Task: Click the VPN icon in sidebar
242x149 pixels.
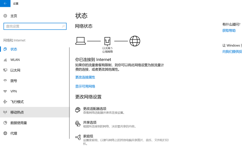Action: pyautogui.click(x=5, y=91)
